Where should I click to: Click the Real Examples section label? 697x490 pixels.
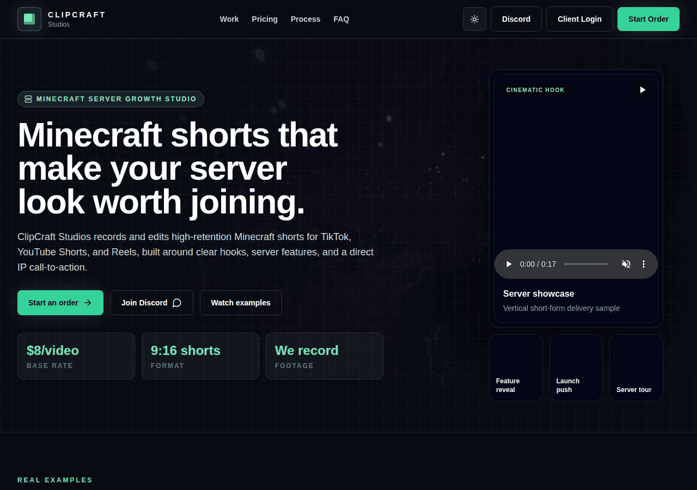[55, 480]
